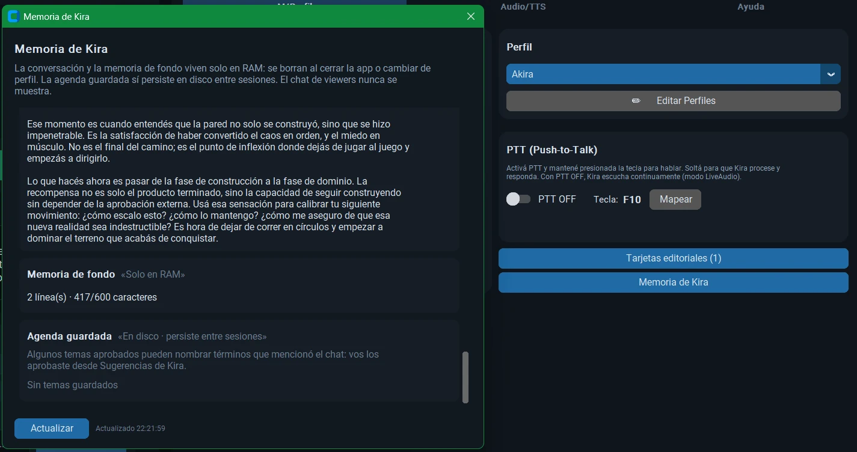This screenshot has height=452, width=857.
Task: Click the Memoria de Kira app icon
Action: pos(13,17)
